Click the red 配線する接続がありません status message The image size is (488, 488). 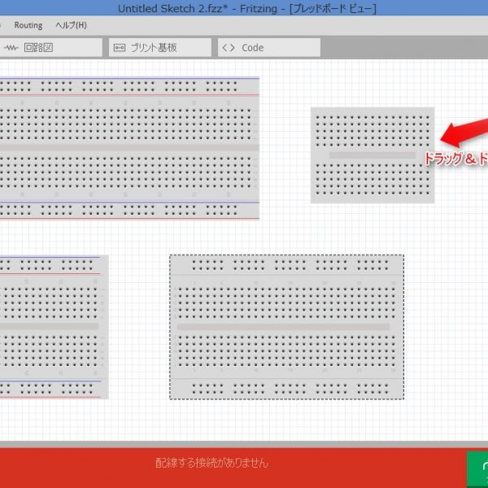211,463
